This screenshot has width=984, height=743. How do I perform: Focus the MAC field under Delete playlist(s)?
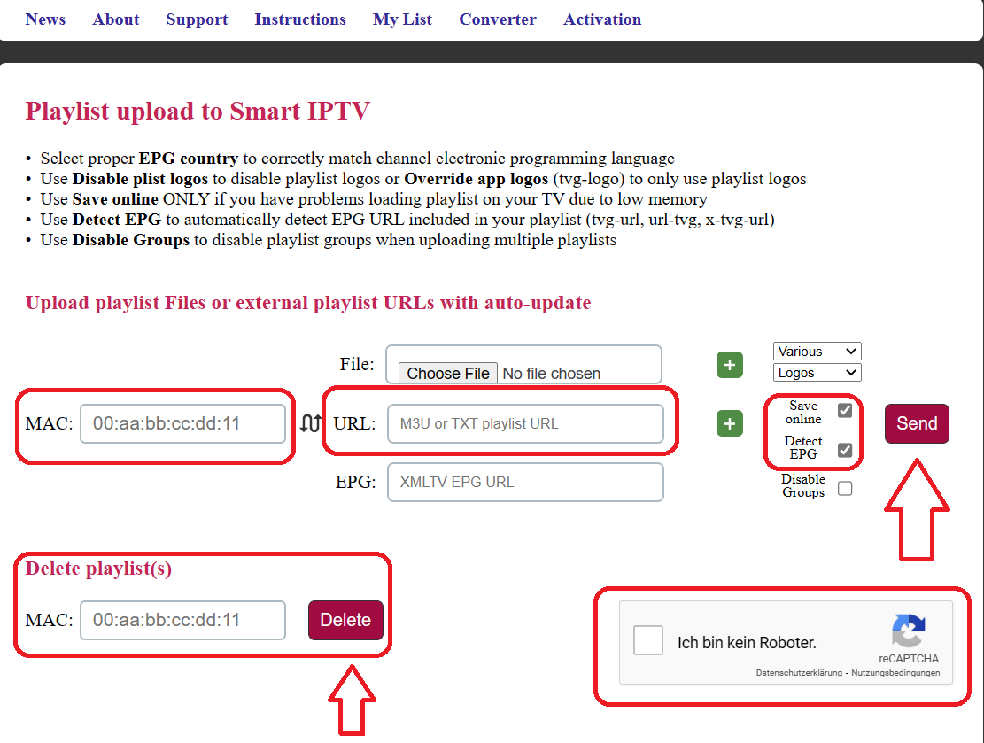tap(182, 620)
